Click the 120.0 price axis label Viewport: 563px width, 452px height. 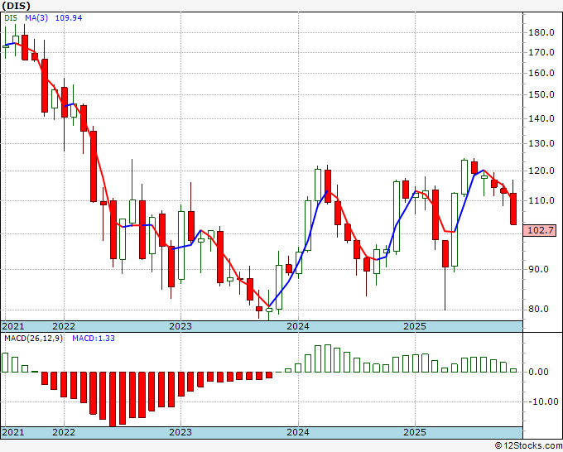[541, 171]
